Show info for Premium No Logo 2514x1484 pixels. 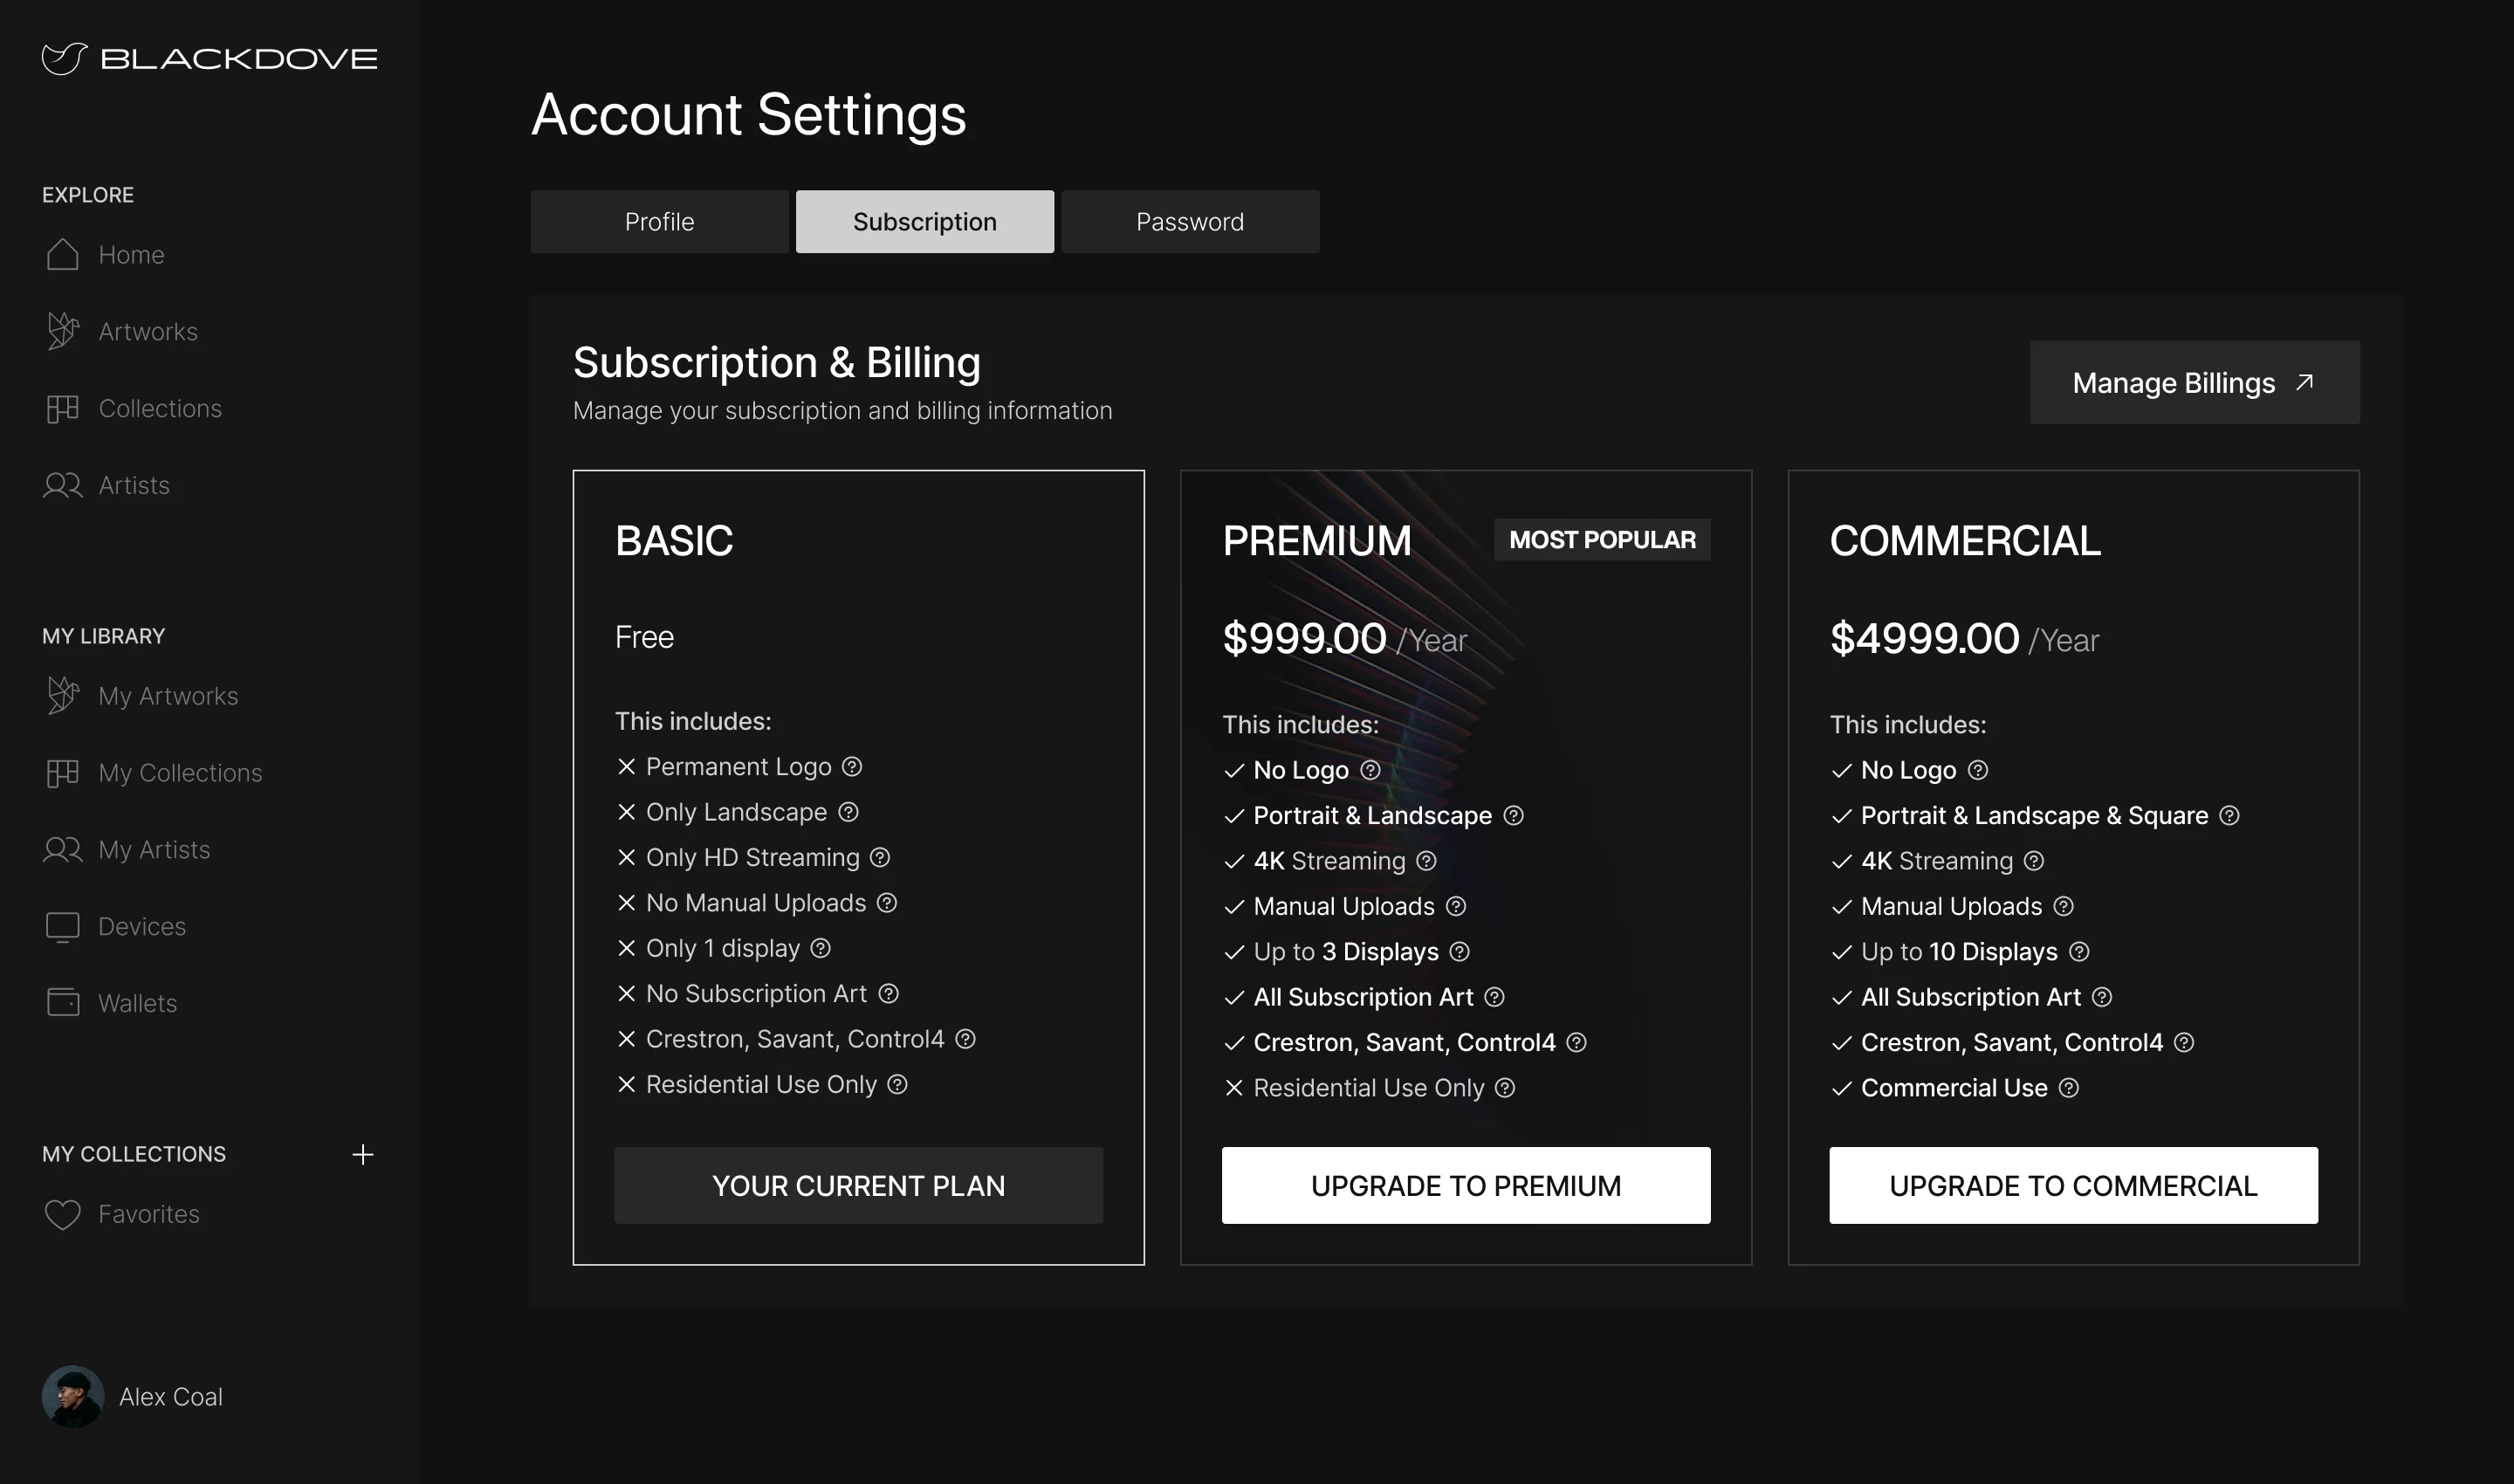click(x=1370, y=770)
